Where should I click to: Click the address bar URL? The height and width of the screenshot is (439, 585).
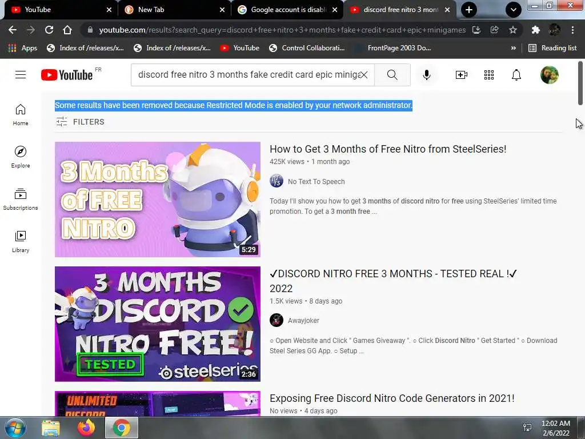tap(282, 30)
